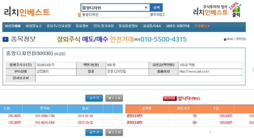This screenshot has height=140, width=254.
Task: Open the 비상장뉴스 menu
Action: coord(34,26)
